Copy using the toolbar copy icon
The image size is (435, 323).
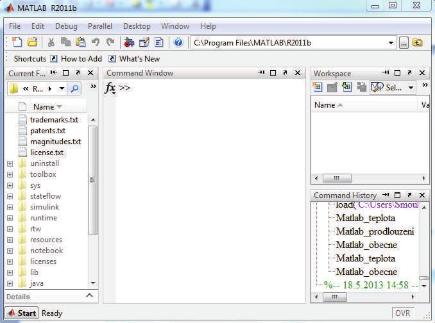pos(65,42)
